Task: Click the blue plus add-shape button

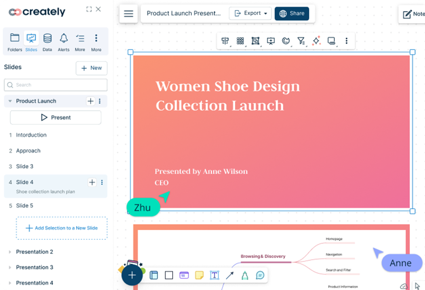Action: [x=132, y=275]
